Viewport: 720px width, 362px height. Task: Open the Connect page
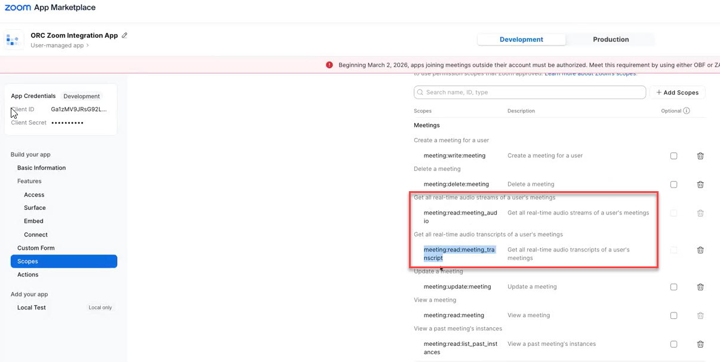click(36, 235)
